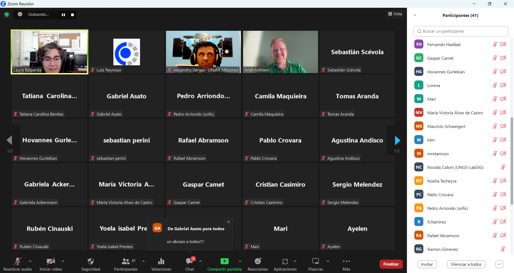Expand audio options arrow next to Reactivar audio
This screenshot has height=273, width=514.
coord(30,261)
